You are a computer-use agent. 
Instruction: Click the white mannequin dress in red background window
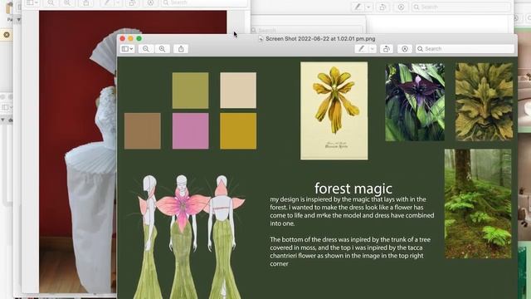[91, 159]
